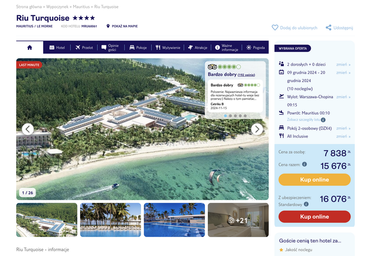Change travelers via zmień link

click(x=343, y=64)
